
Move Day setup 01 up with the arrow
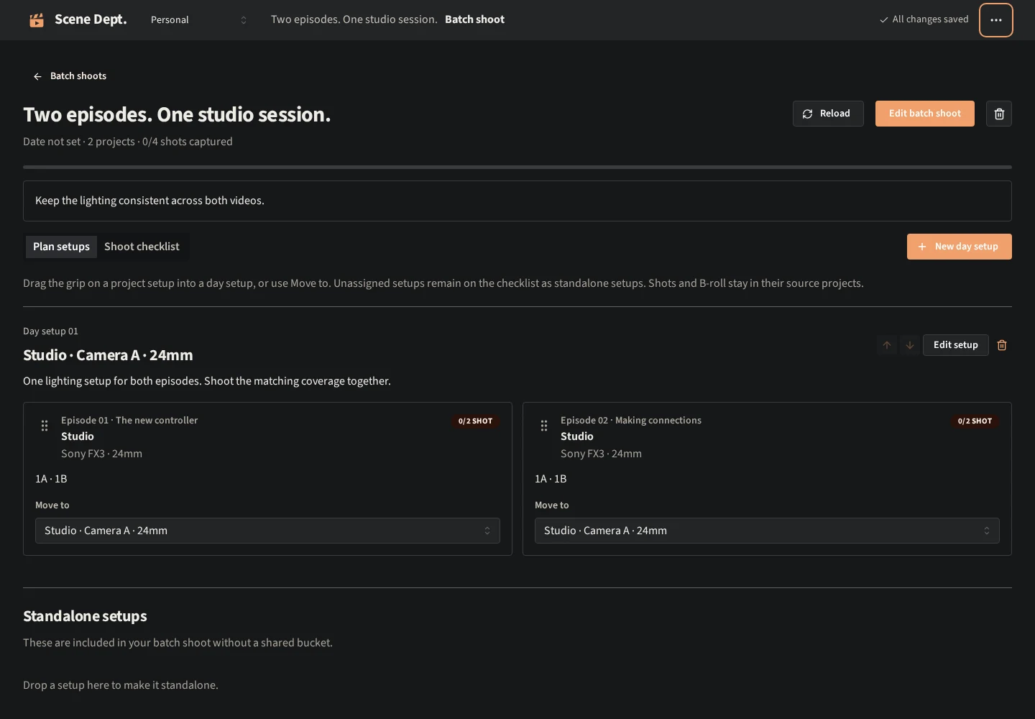(887, 345)
